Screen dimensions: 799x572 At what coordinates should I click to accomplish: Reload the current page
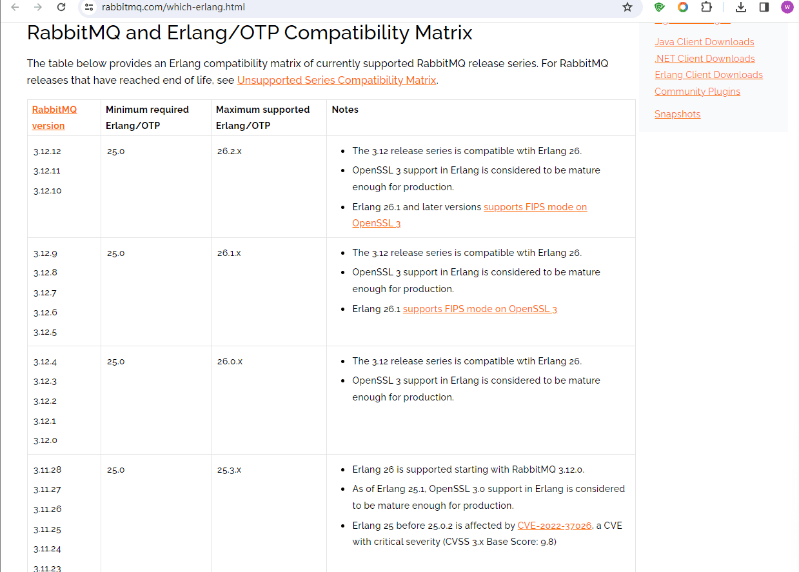tap(61, 7)
